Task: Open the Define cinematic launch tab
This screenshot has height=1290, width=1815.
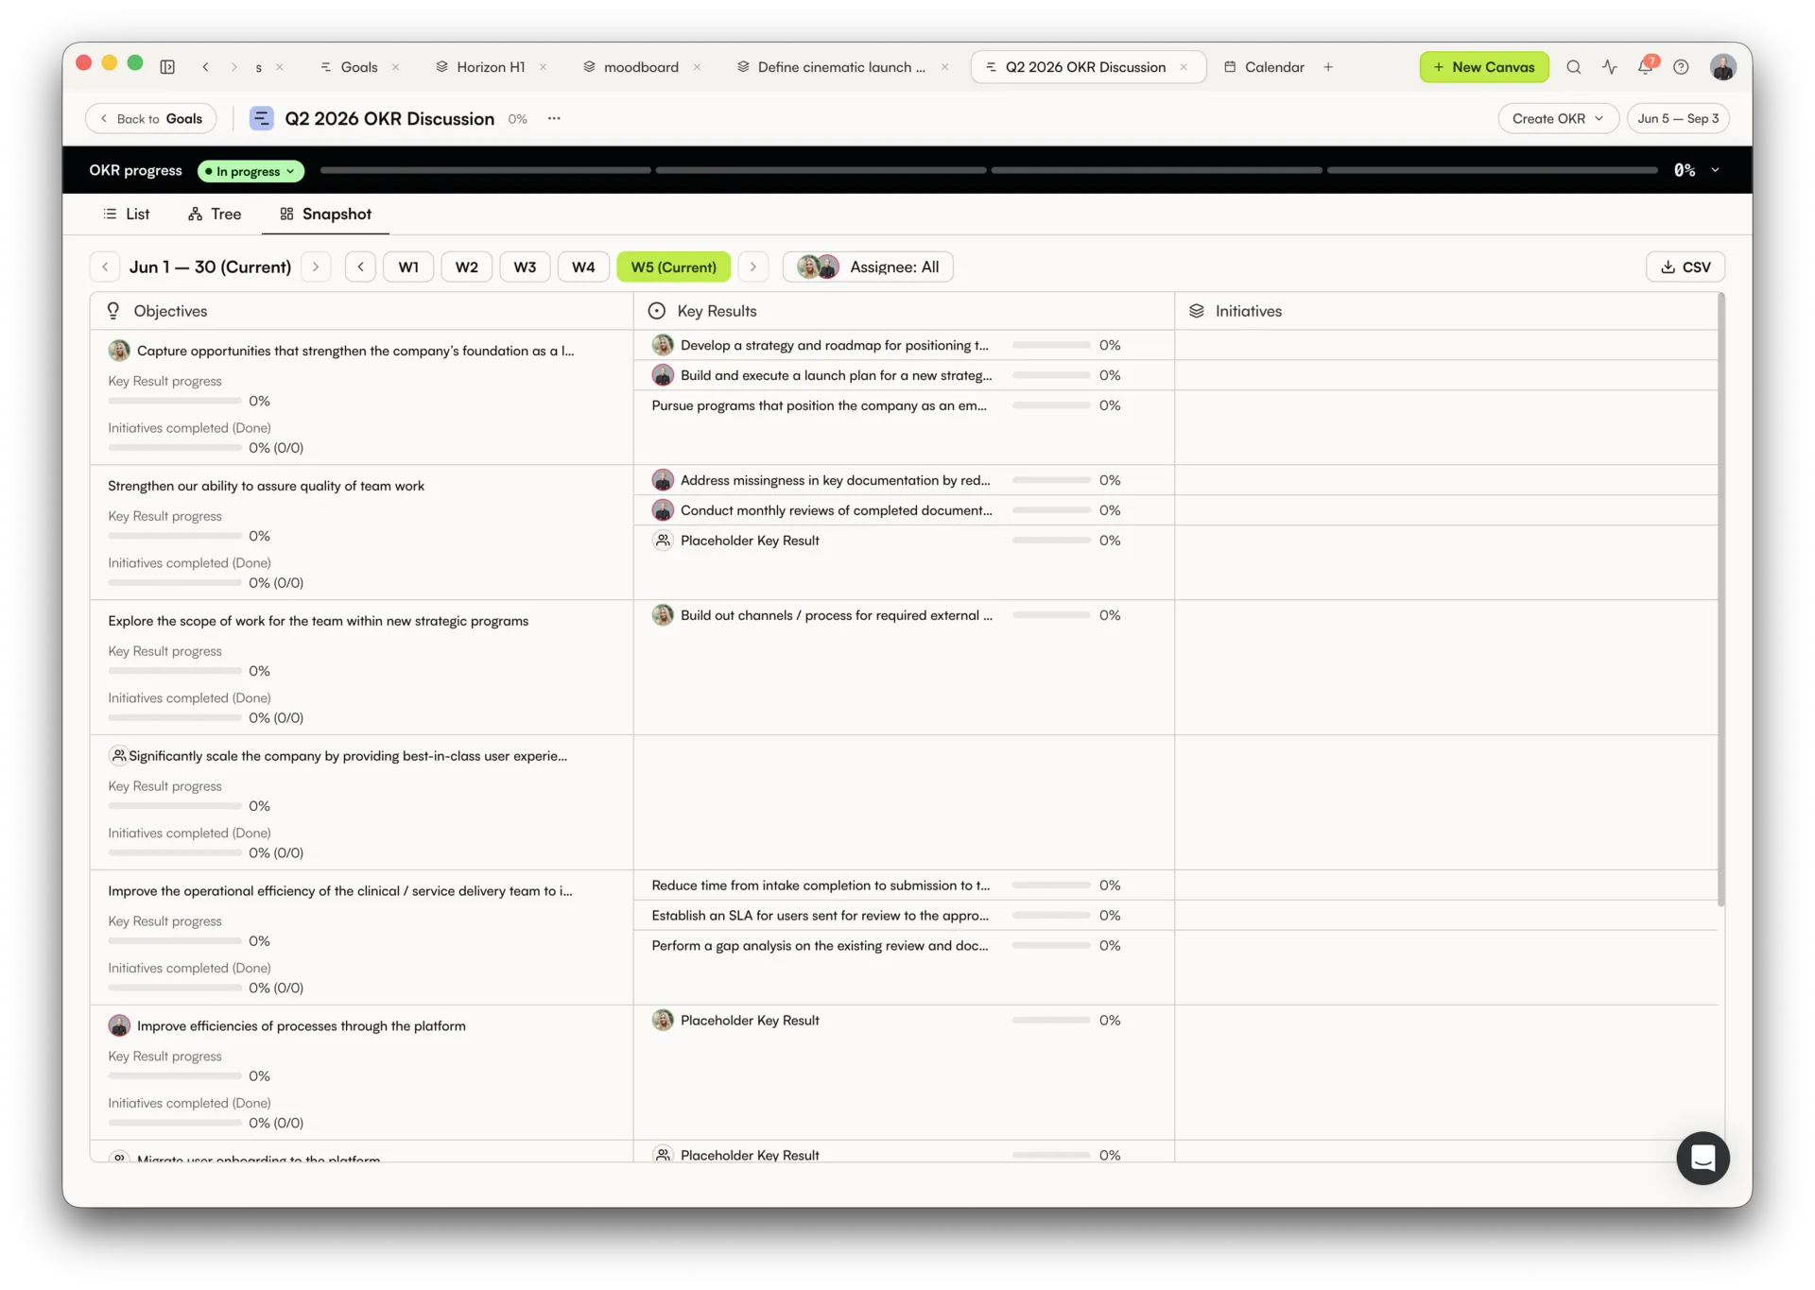Action: point(834,67)
